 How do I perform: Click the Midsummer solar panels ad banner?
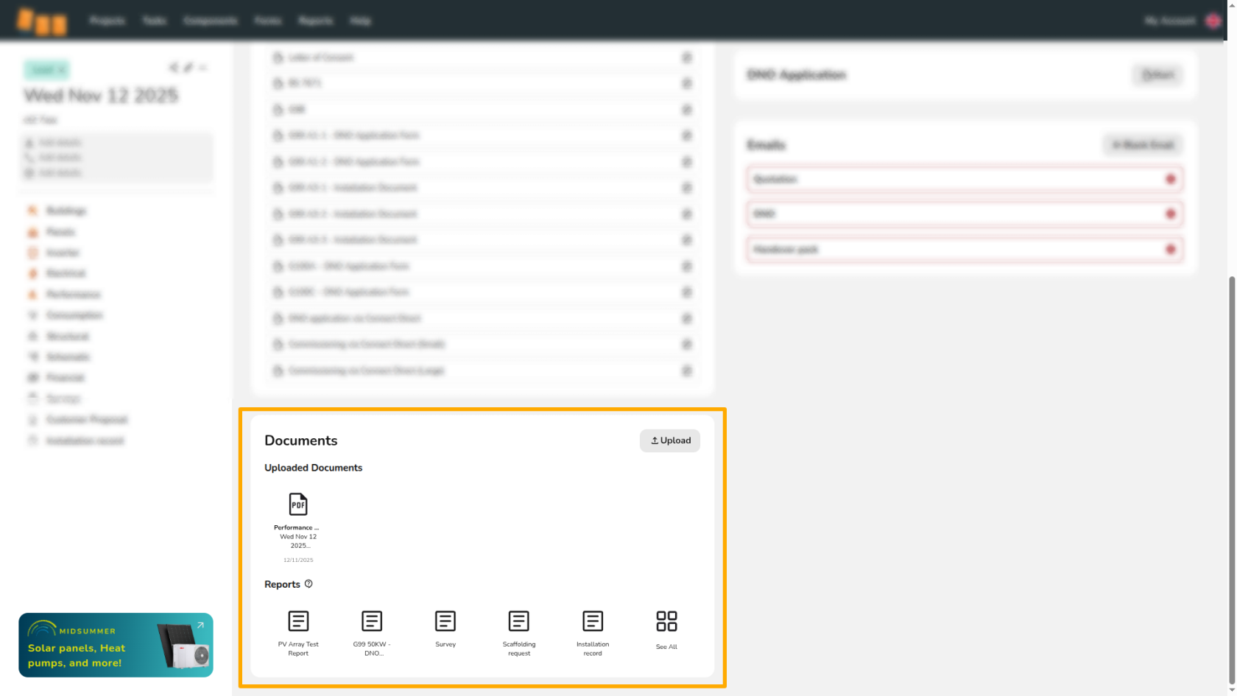[x=116, y=645]
